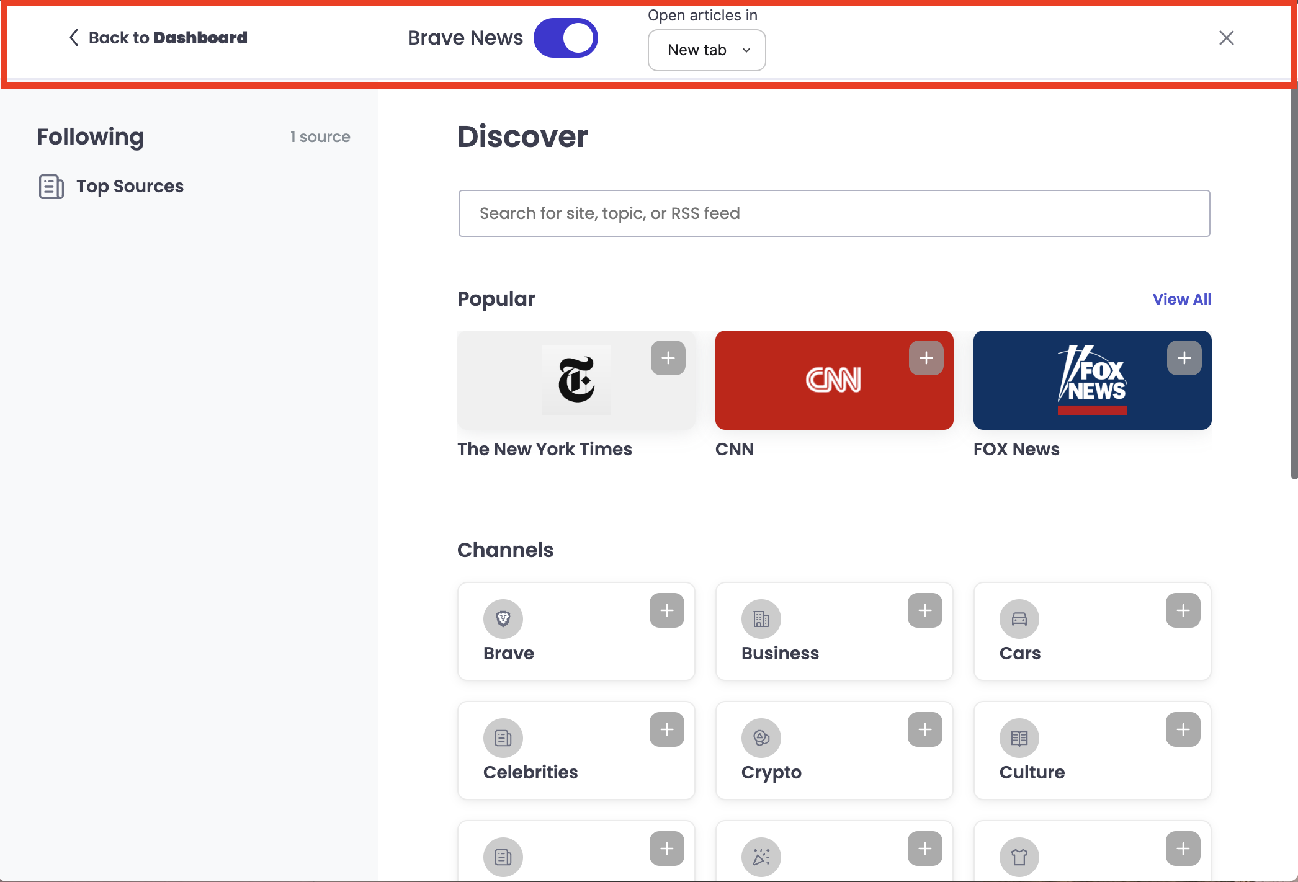
Task: Follow CNN with its plus button
Action: coord(926,358)
